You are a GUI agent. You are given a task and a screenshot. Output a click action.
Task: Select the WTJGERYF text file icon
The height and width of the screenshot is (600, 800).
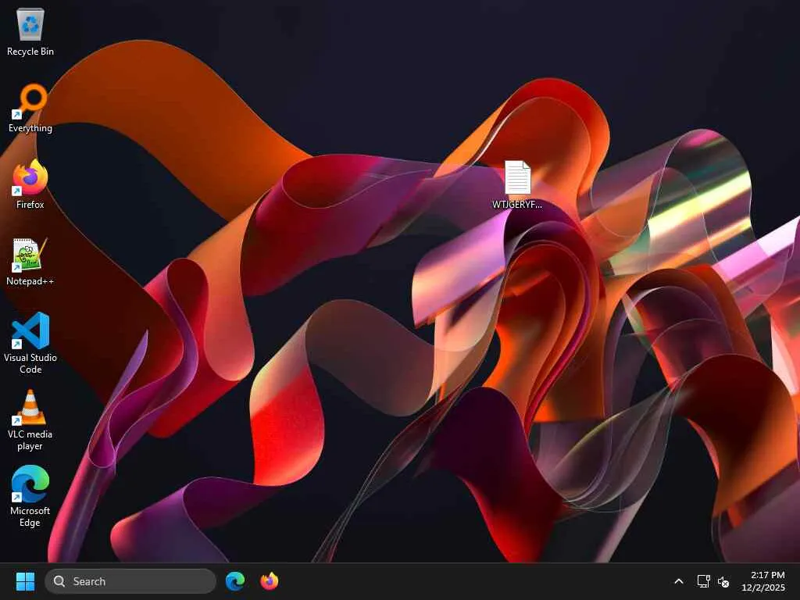point(517,184)
